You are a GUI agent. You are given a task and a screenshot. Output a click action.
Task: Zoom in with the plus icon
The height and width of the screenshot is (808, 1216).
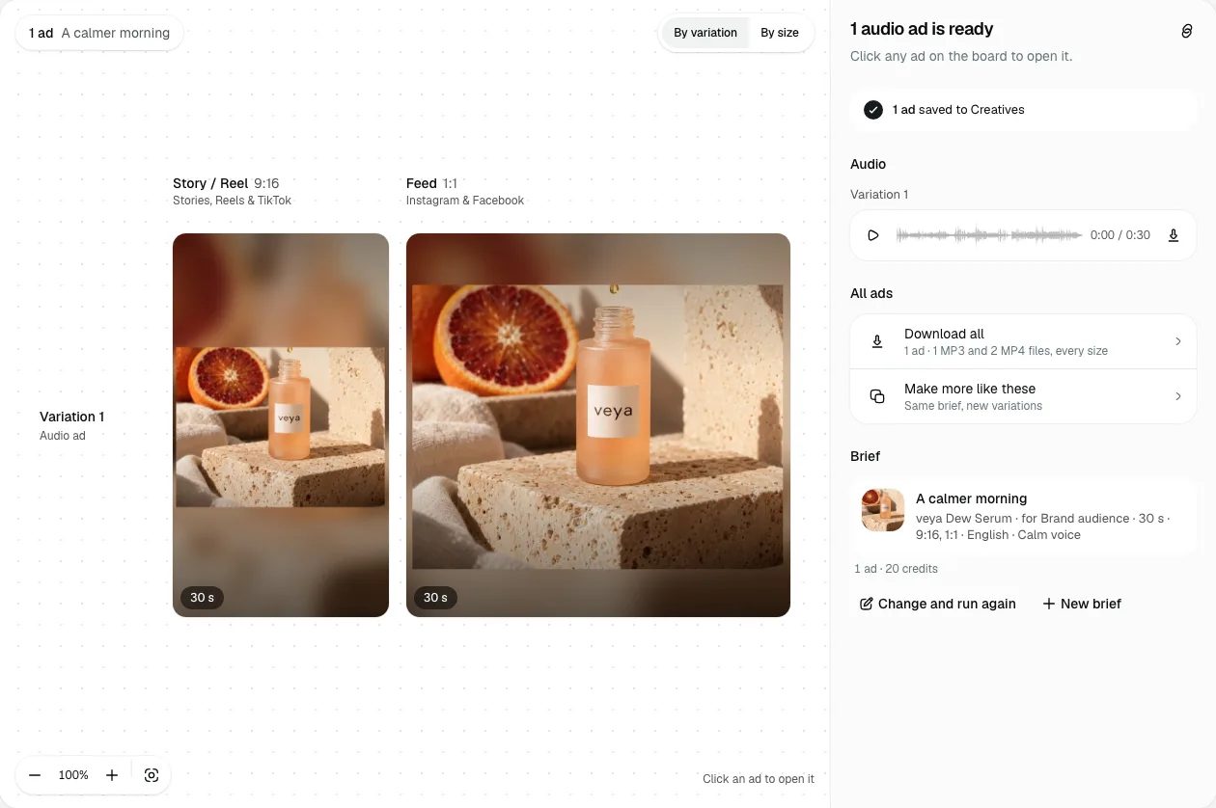point(112,775)
